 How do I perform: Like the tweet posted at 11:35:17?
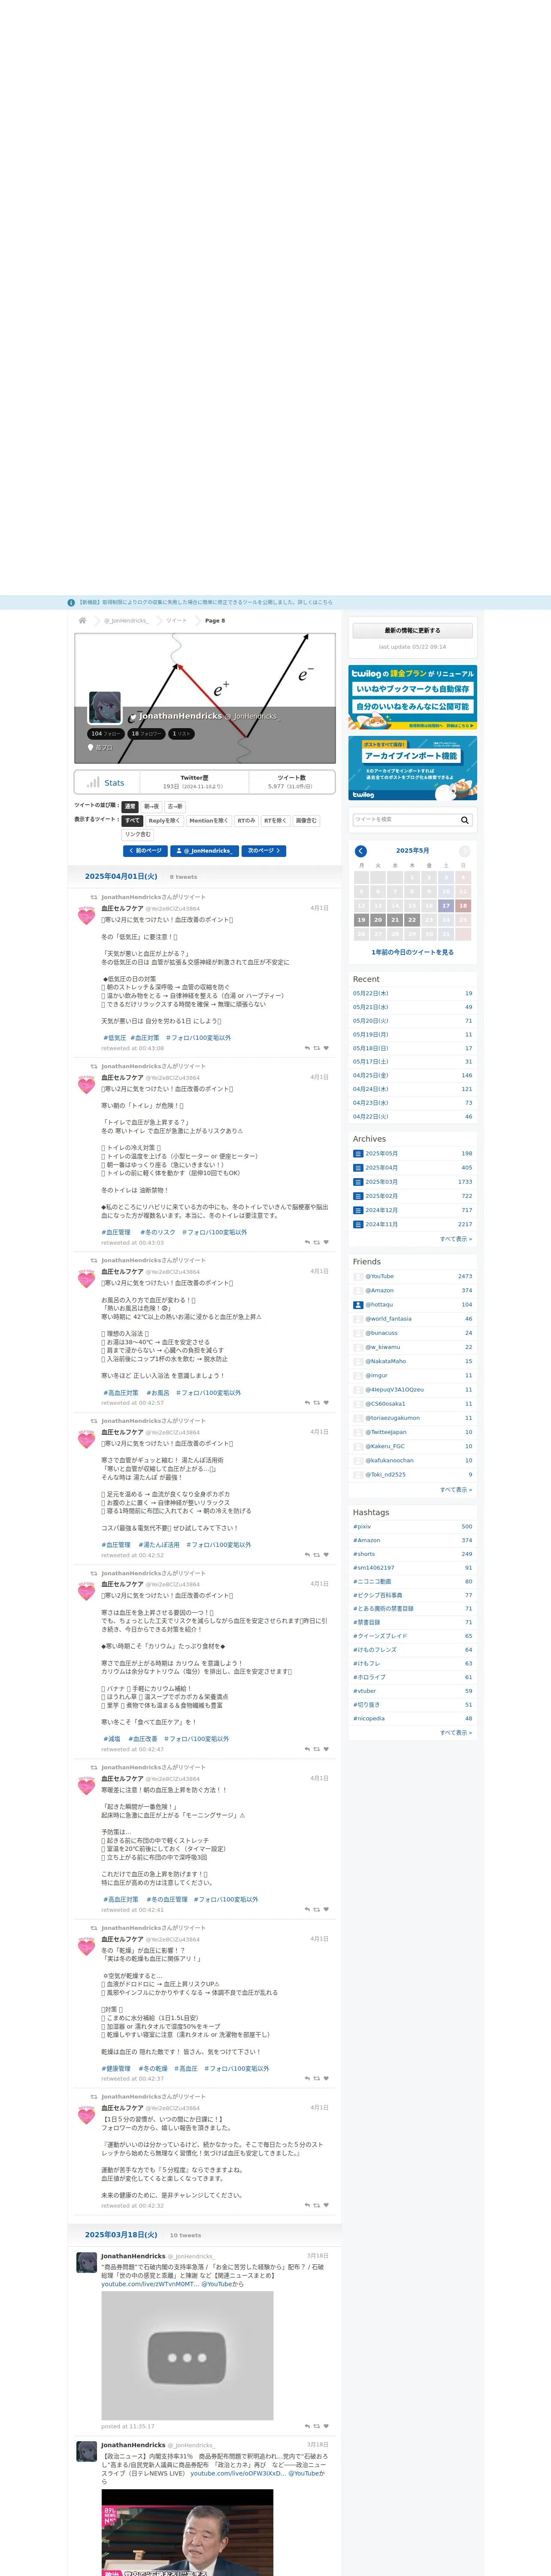click(326, 2426)
